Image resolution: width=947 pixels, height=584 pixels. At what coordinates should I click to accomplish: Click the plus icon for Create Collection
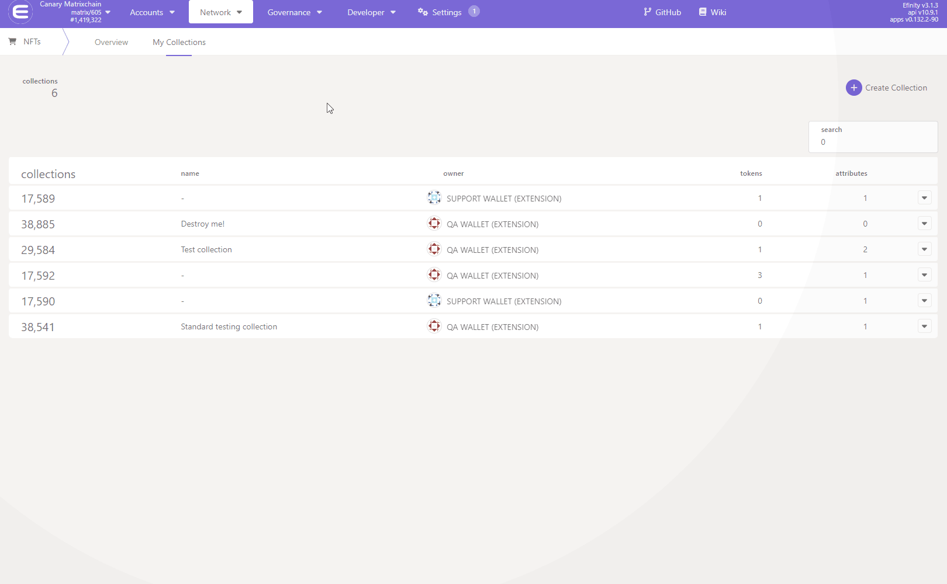pos(853,88)
